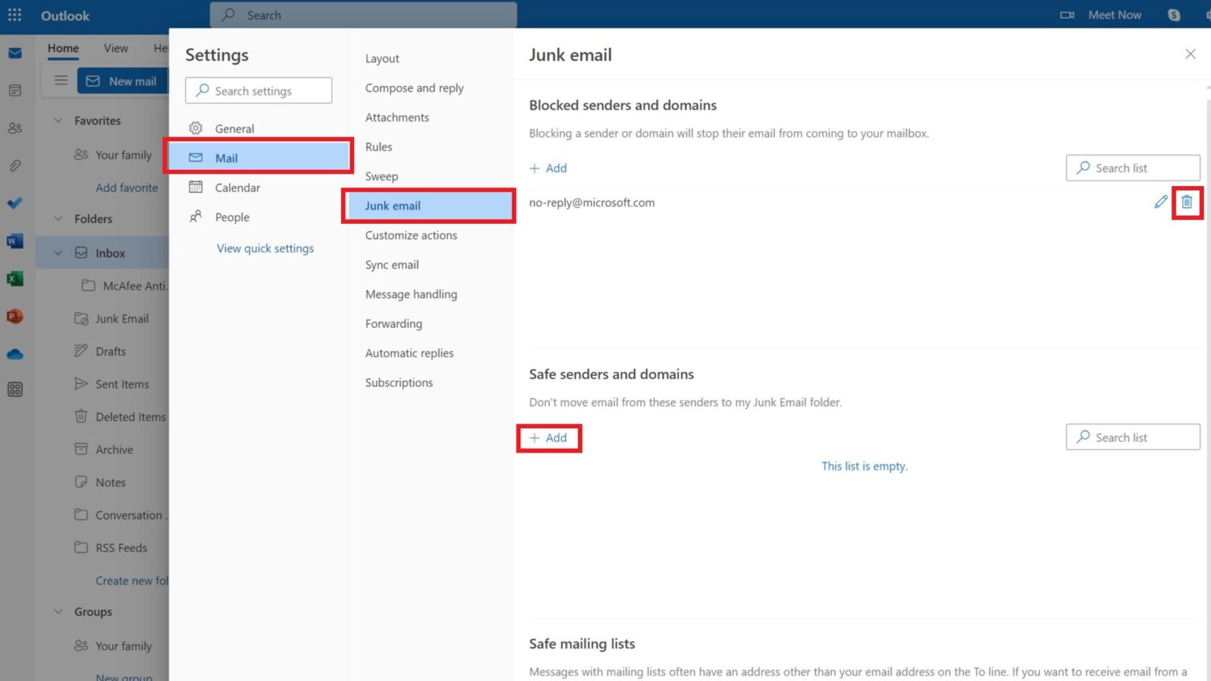Image resolution: width=1211 pixels, height=681 pixels.
Task: Open the Drafts folder
Action: 101,352
